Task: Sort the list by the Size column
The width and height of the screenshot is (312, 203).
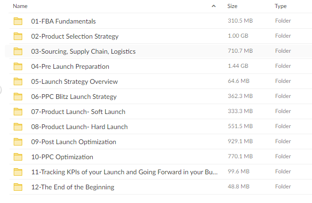Action: [233, 6]
